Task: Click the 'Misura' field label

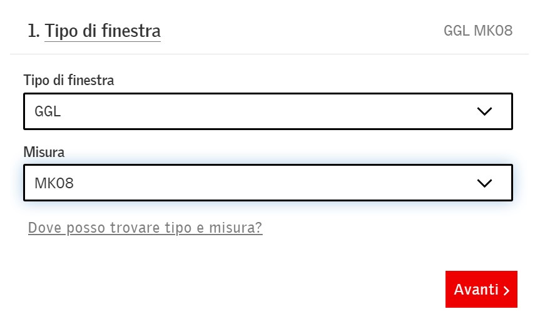Action: click(44, 152)
